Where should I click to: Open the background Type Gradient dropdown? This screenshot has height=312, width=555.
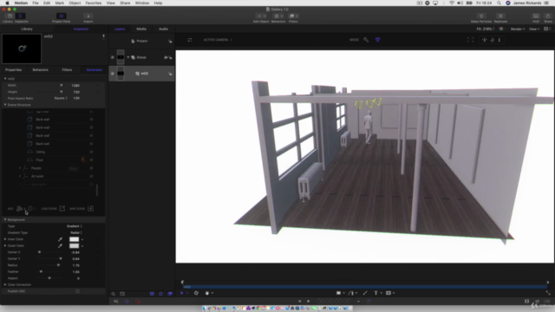click(x=75, y=226)
